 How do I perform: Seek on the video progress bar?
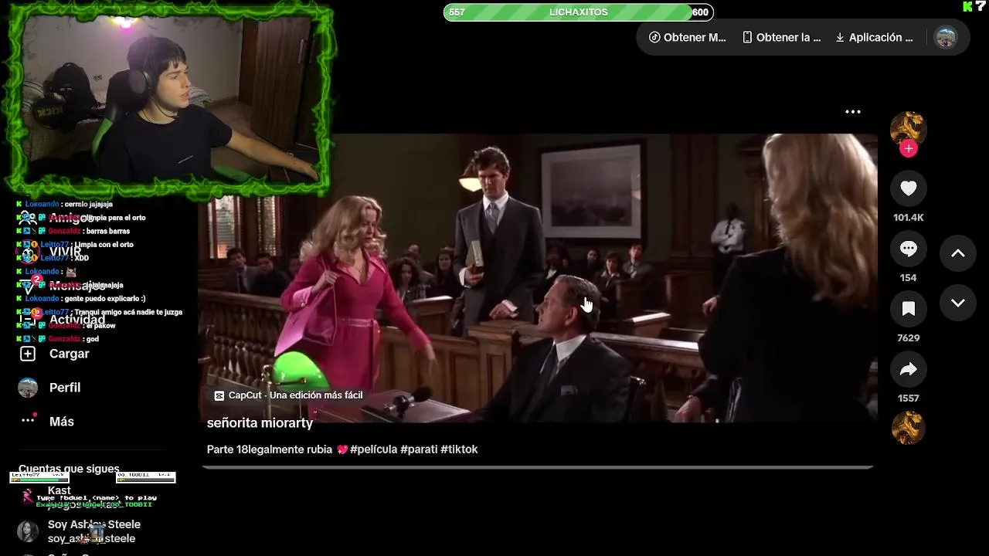tap(538, 467)
